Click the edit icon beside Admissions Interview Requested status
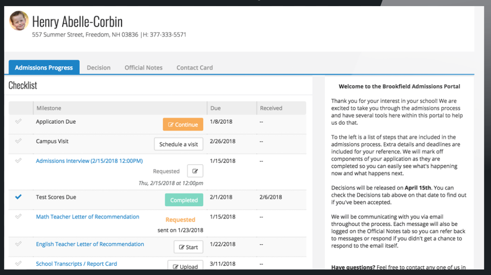Screen dimensions: 491x275 tap(195, 171)
